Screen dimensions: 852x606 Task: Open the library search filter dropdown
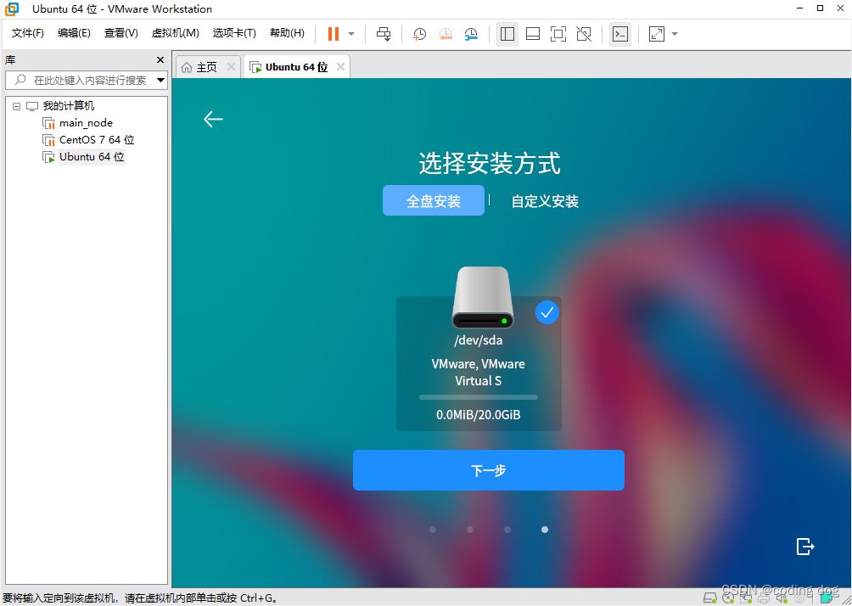(160, 80)
